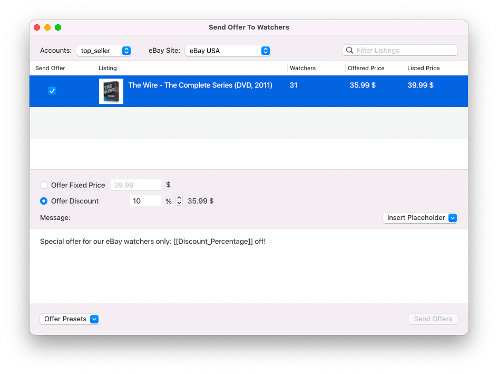Click the discount percentage input field

(x=145, y=201)
